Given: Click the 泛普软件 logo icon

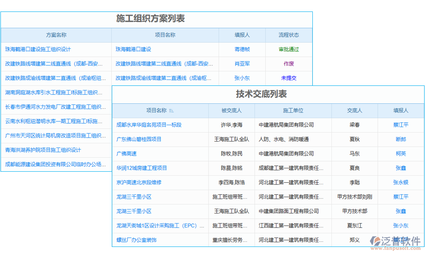Looking at the screenshot, I should 376,241.
